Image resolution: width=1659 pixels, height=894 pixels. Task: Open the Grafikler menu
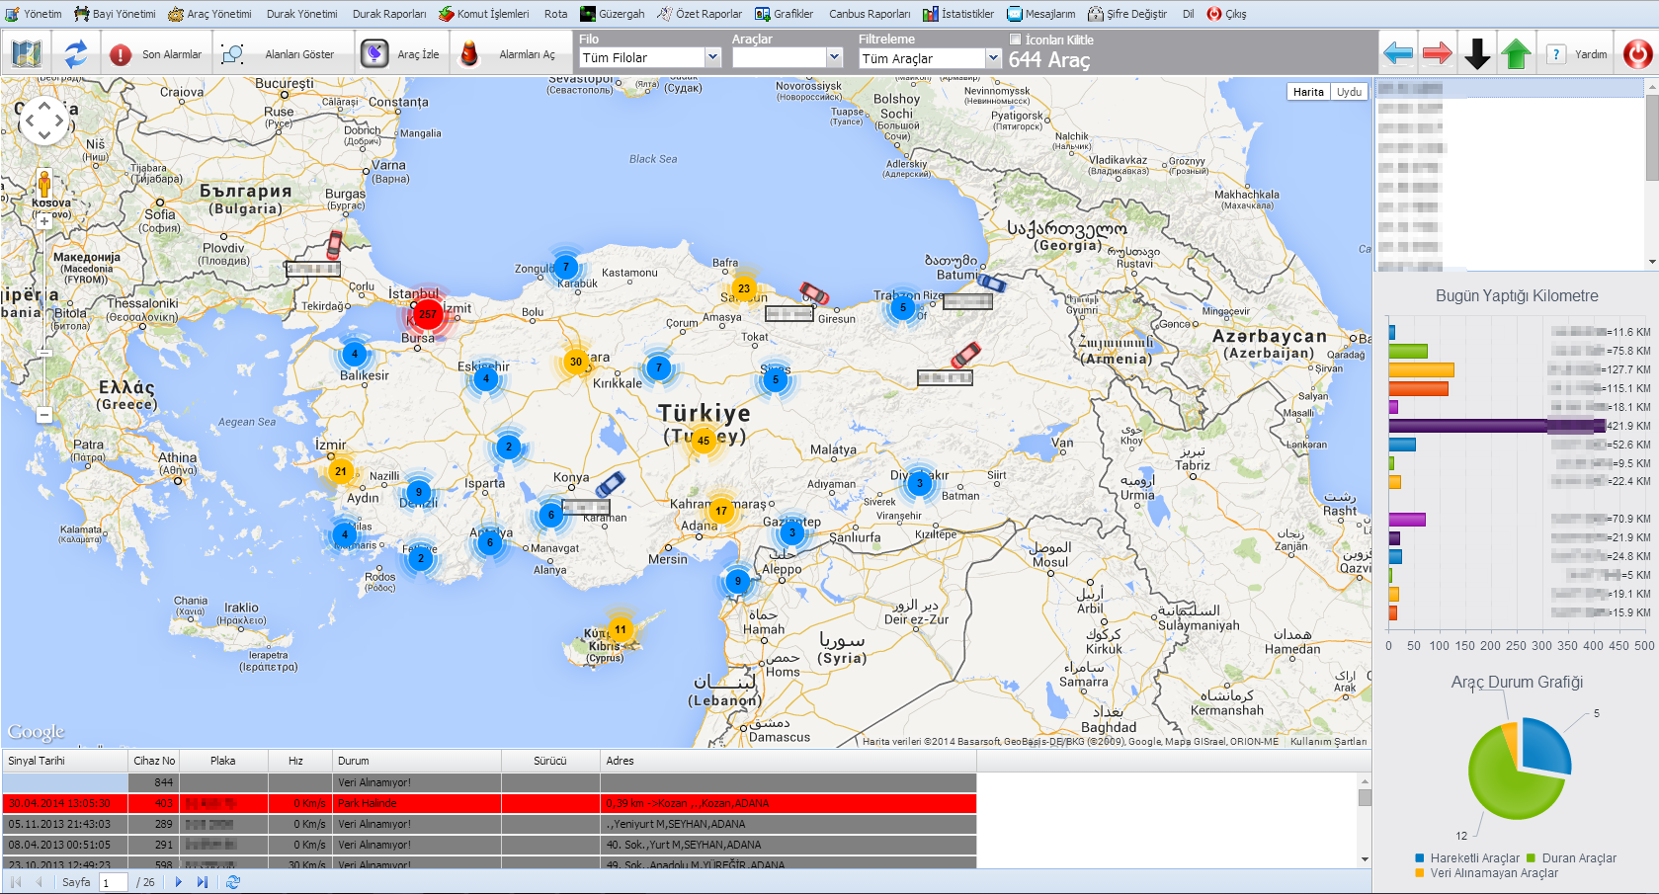784,14
